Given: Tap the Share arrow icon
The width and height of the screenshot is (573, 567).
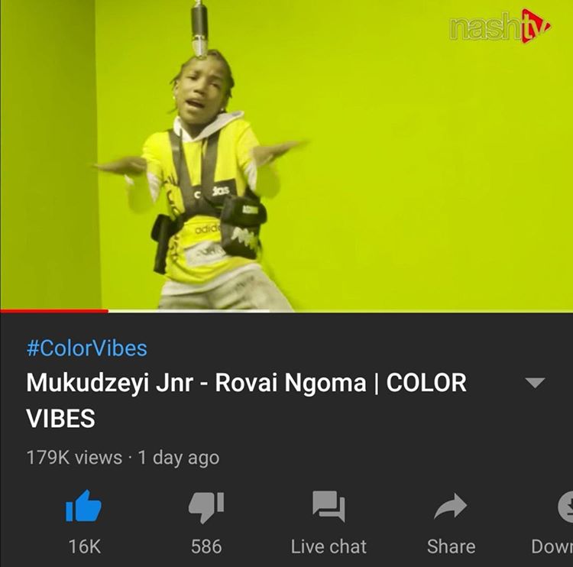Looking at the screenshot, I should (451, 506).
